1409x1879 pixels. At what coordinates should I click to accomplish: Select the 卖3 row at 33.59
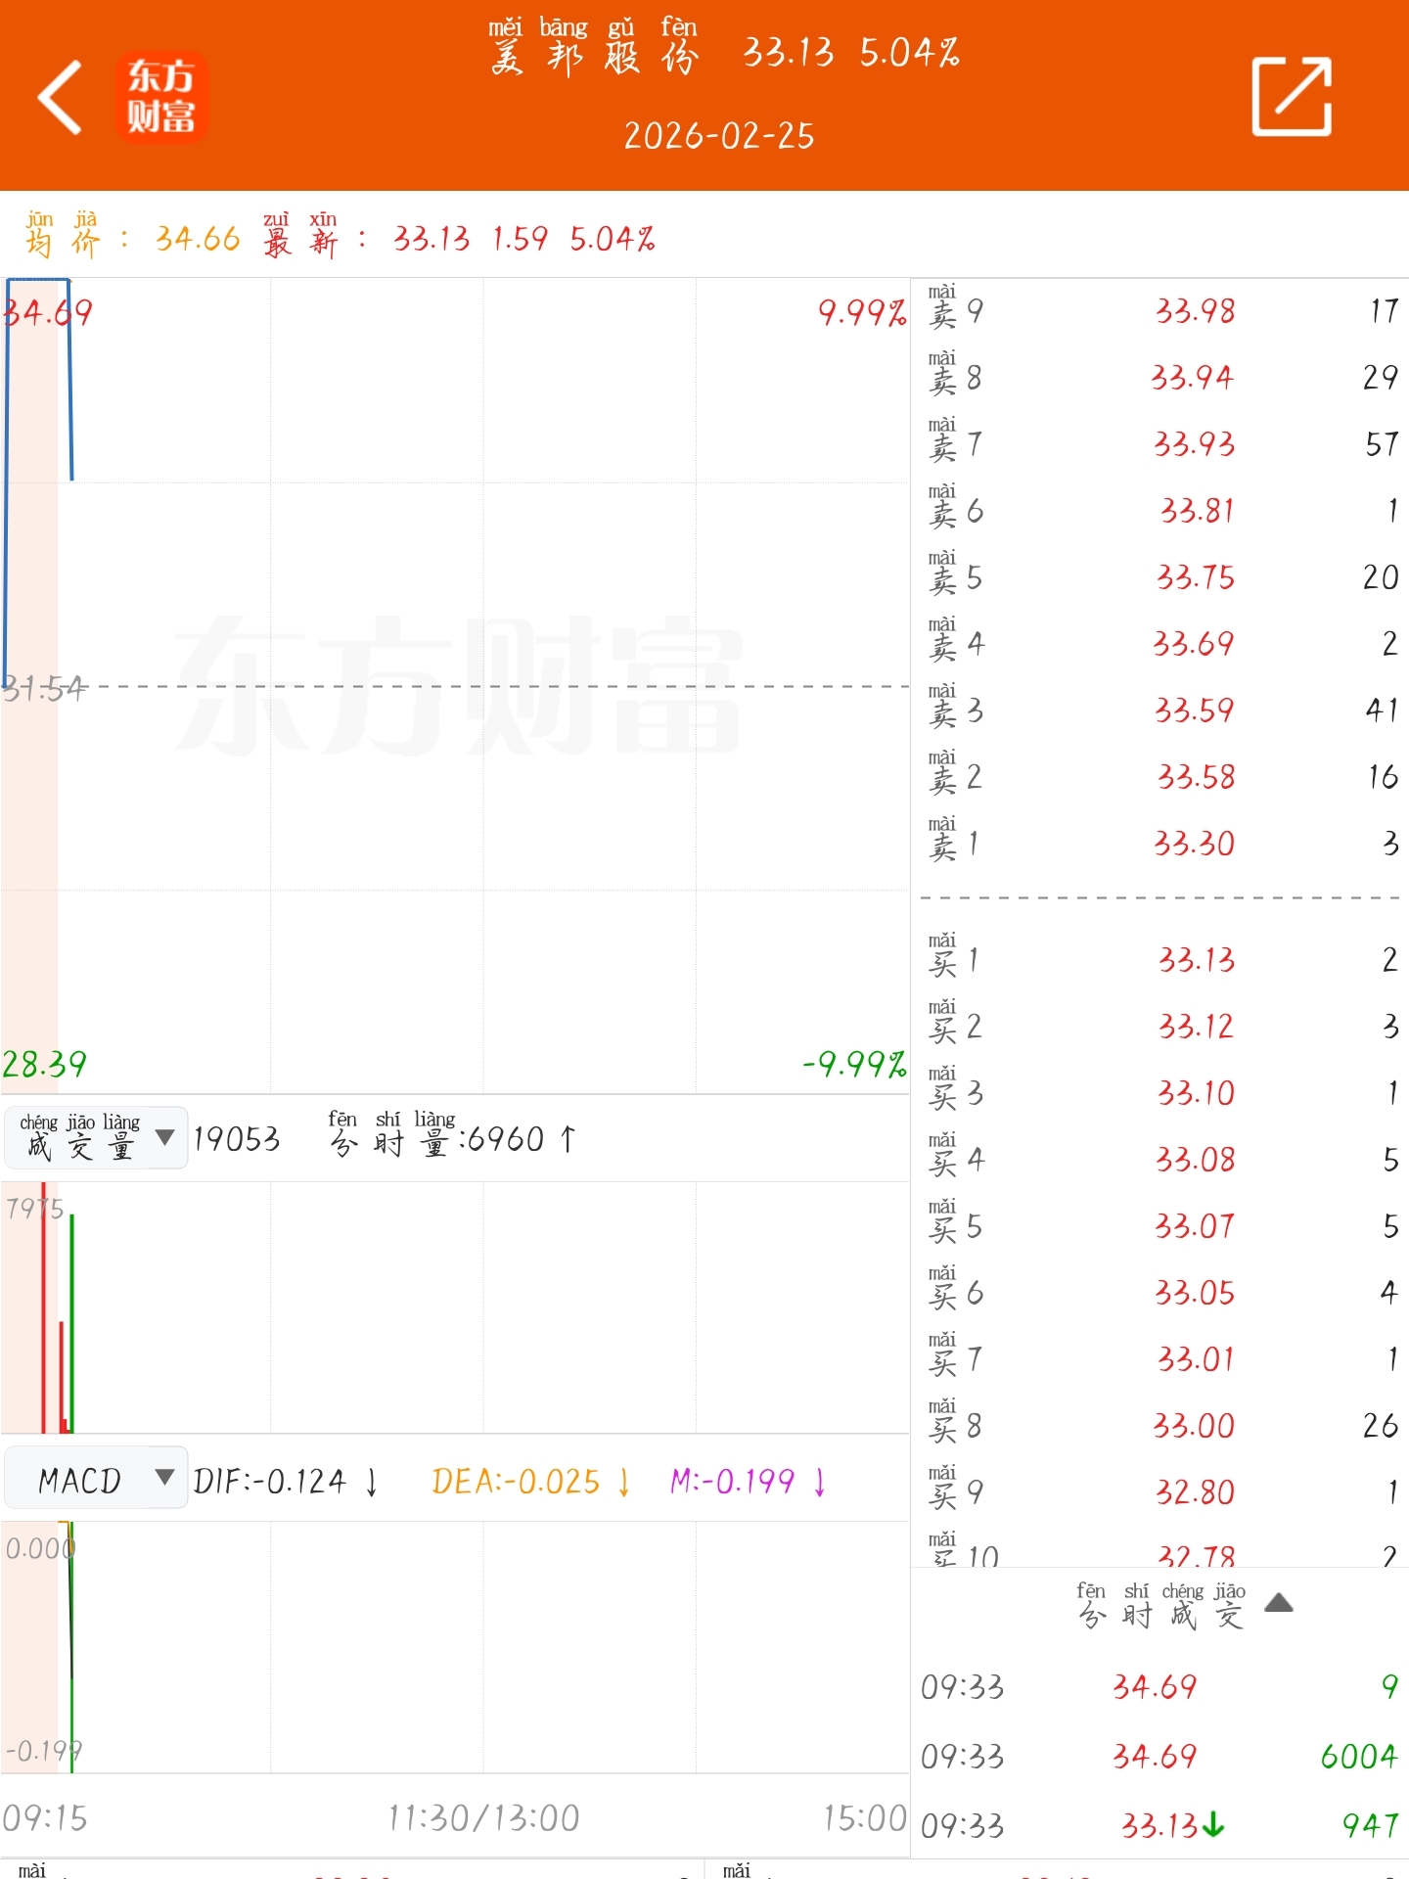1160,710
